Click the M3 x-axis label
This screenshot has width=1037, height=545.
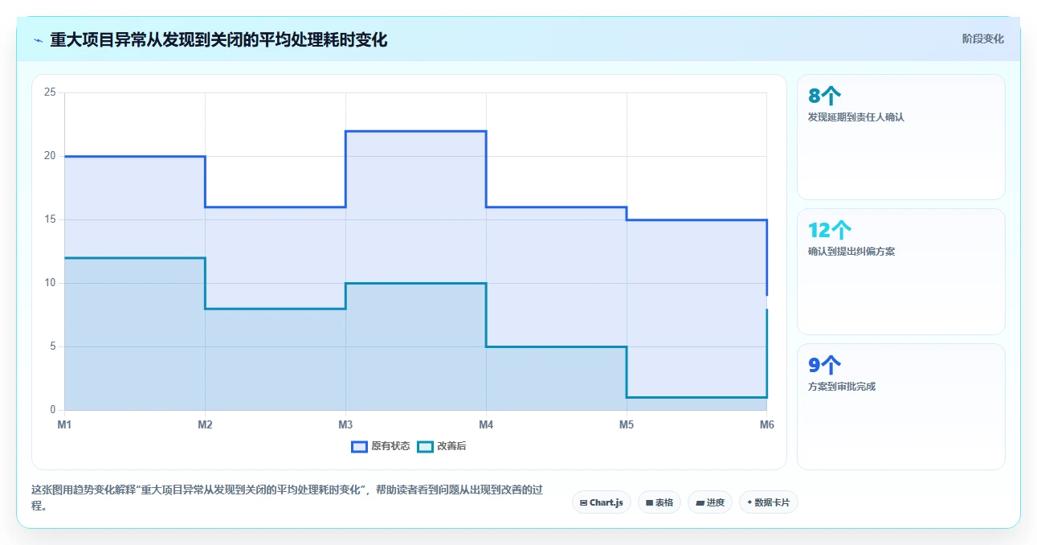coord(345,424)
